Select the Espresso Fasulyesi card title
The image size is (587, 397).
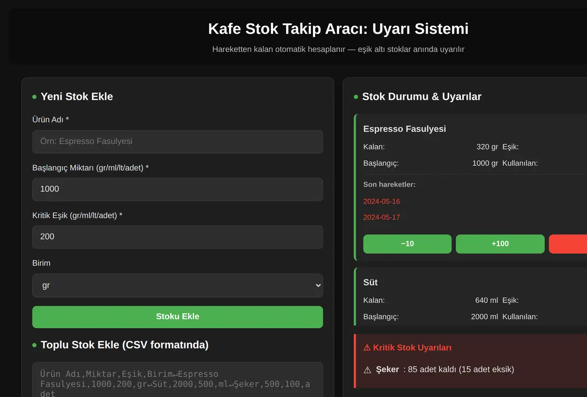405,129
